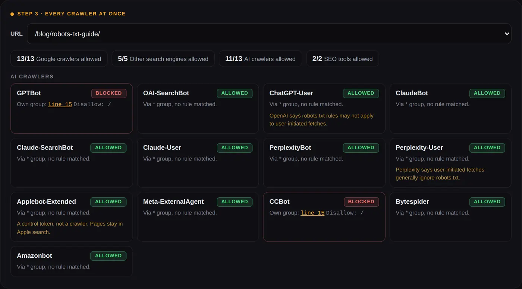522x289 pixels.
Task: Click the ALLOWED badge on the Claude-SearchBot card
Action: click(109, 147)
